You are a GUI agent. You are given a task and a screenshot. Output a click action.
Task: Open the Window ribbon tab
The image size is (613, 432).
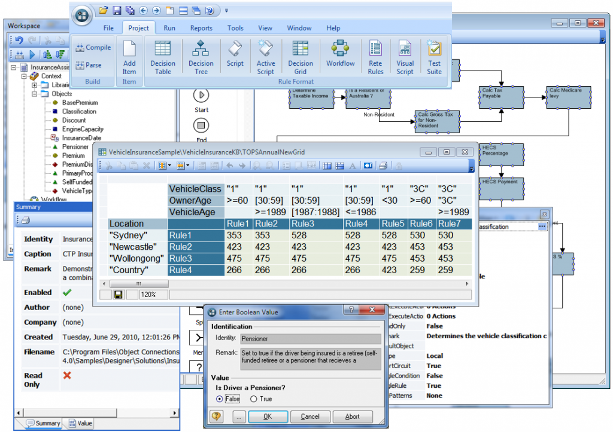pyautogui.click(x=299, y=28)
